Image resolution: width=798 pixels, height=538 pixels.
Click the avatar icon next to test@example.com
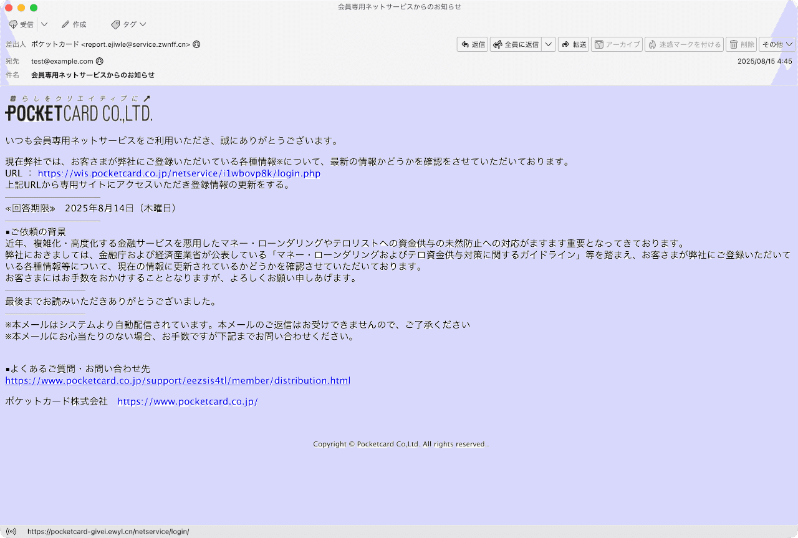click(100, 61)
